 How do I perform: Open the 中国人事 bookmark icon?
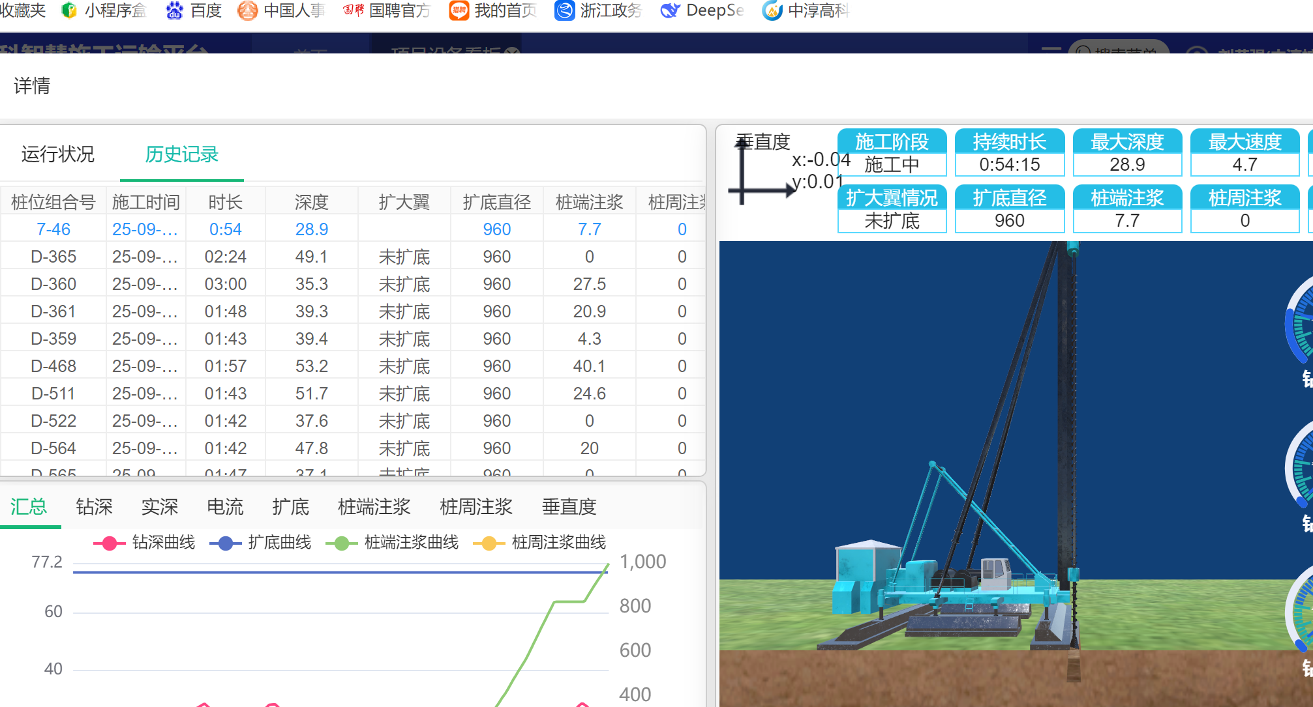click(247, 10)
